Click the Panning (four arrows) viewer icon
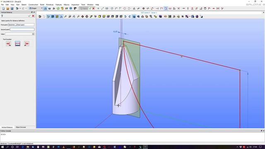Screen dimensions: 265x149 82,17
